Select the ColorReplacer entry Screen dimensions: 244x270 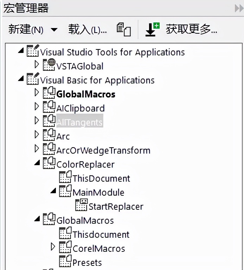click(x=85, y=164)
